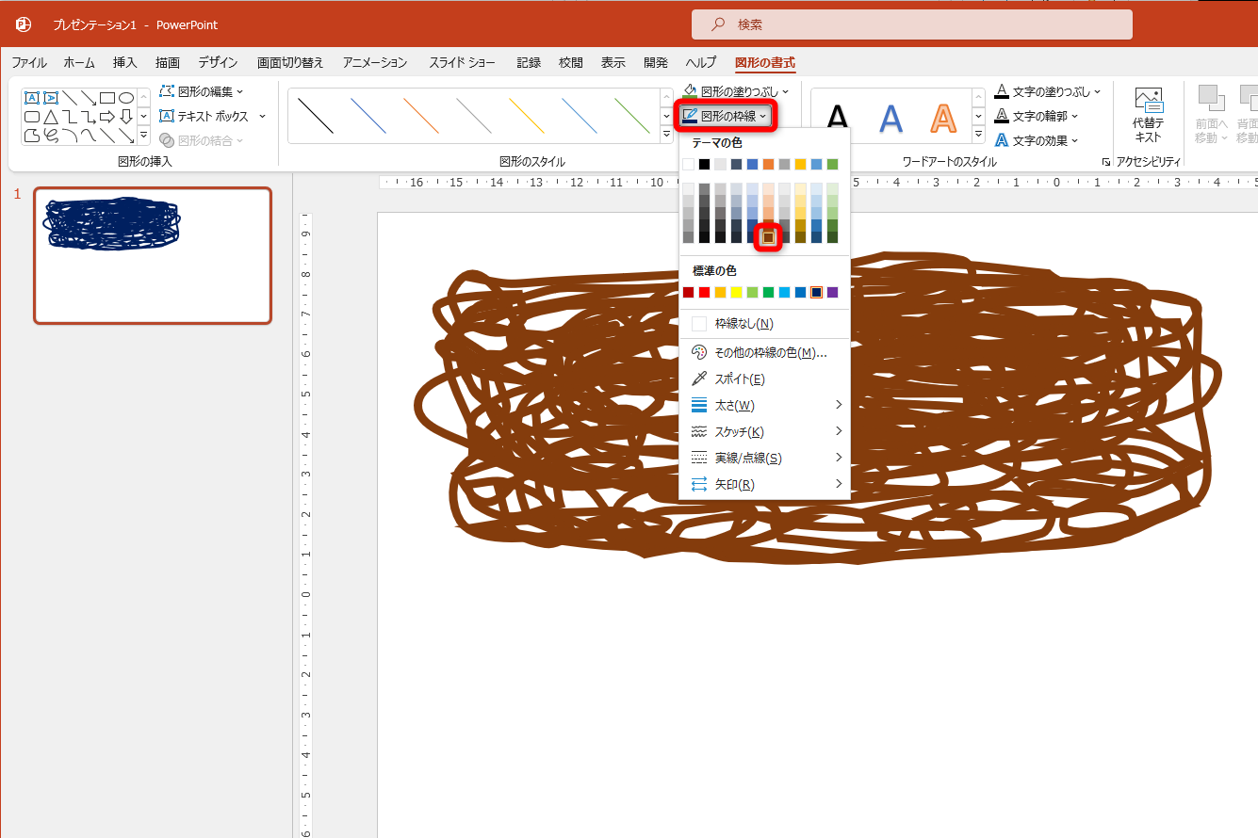Choose the dark orange-brown theme color swatch
This screenshot has height=838, width=1258.
tap(769, 237)
